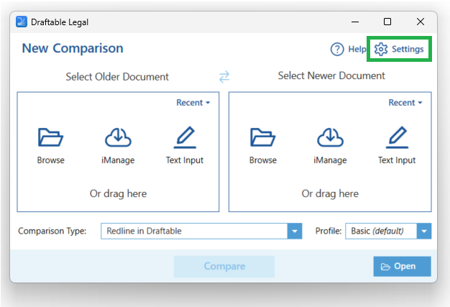
Task: Open Settings via the gear icon
Action: tap(381, 50)
